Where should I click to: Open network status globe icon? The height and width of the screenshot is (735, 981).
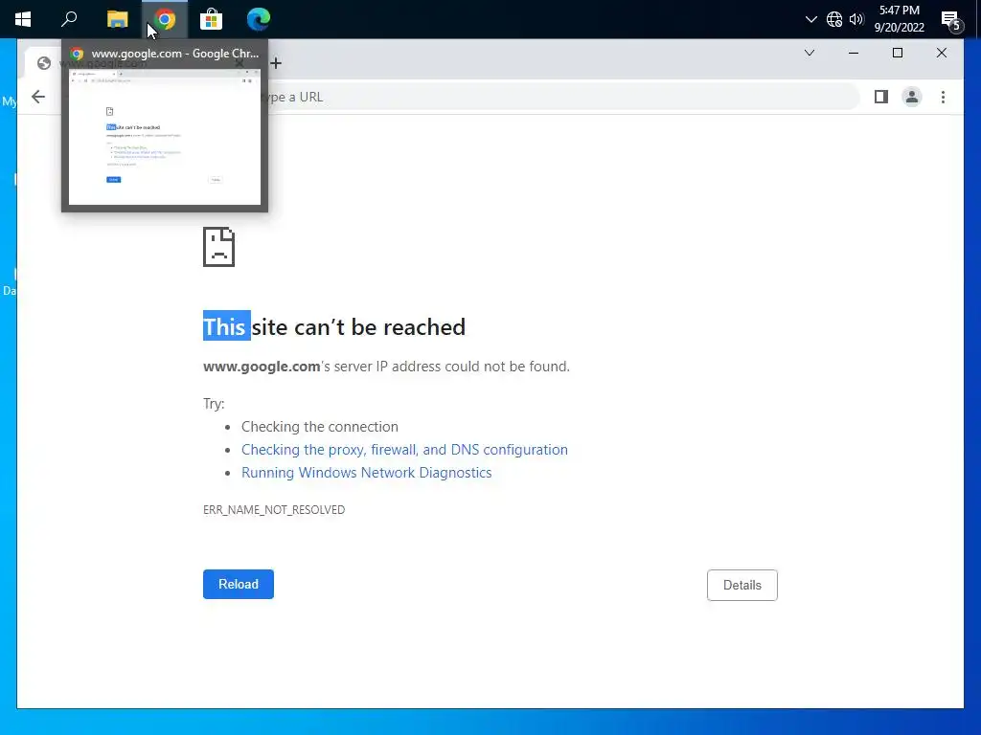point(834,19)
